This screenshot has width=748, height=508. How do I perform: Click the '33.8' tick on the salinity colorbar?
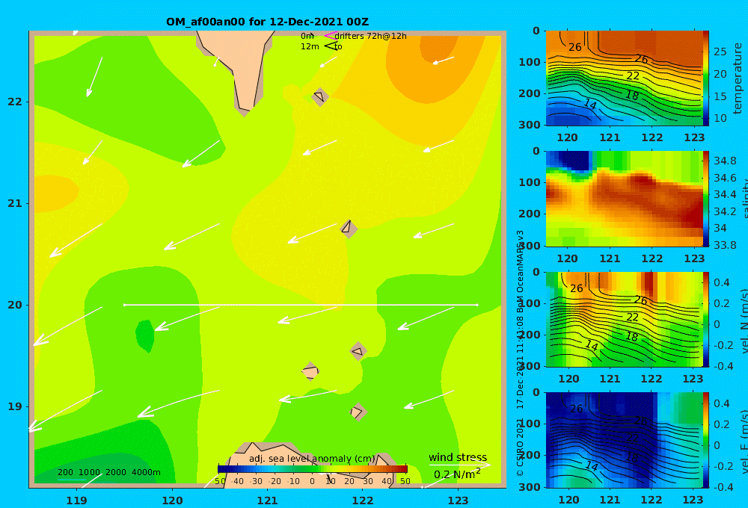tap(725, 245)
